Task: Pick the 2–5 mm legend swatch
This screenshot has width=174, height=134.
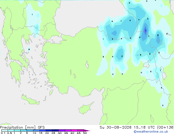Action: pyautogui.click(x=24, y=130)
